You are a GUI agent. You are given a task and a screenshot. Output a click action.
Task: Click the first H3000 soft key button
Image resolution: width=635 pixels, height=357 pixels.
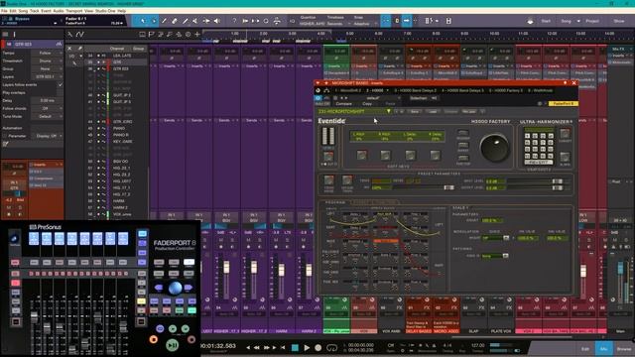coord(361,155)
